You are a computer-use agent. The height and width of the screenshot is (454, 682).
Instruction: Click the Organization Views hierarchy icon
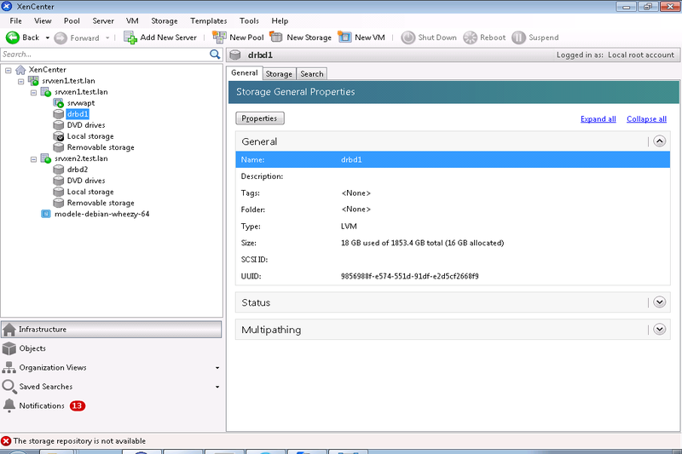coord(9,368)
